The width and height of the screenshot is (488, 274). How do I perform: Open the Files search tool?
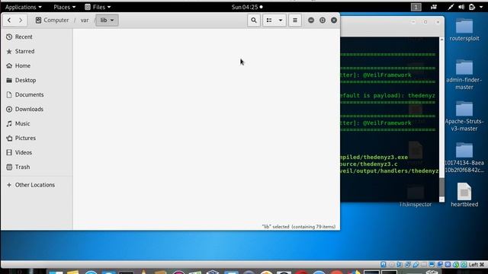[x=254, y=21]
